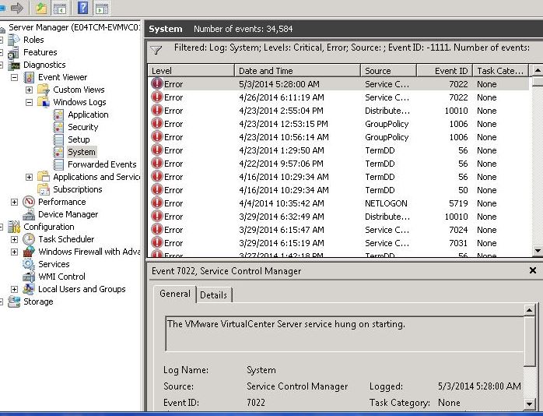The image size is (543, 416).
Task: Switch to the Details tab
Action: 214,295
